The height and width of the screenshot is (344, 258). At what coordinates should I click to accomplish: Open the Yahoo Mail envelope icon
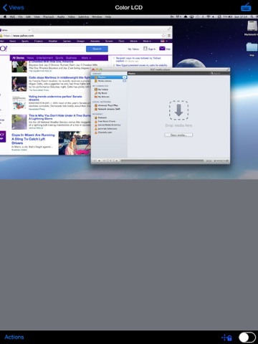tap(162, 49)
